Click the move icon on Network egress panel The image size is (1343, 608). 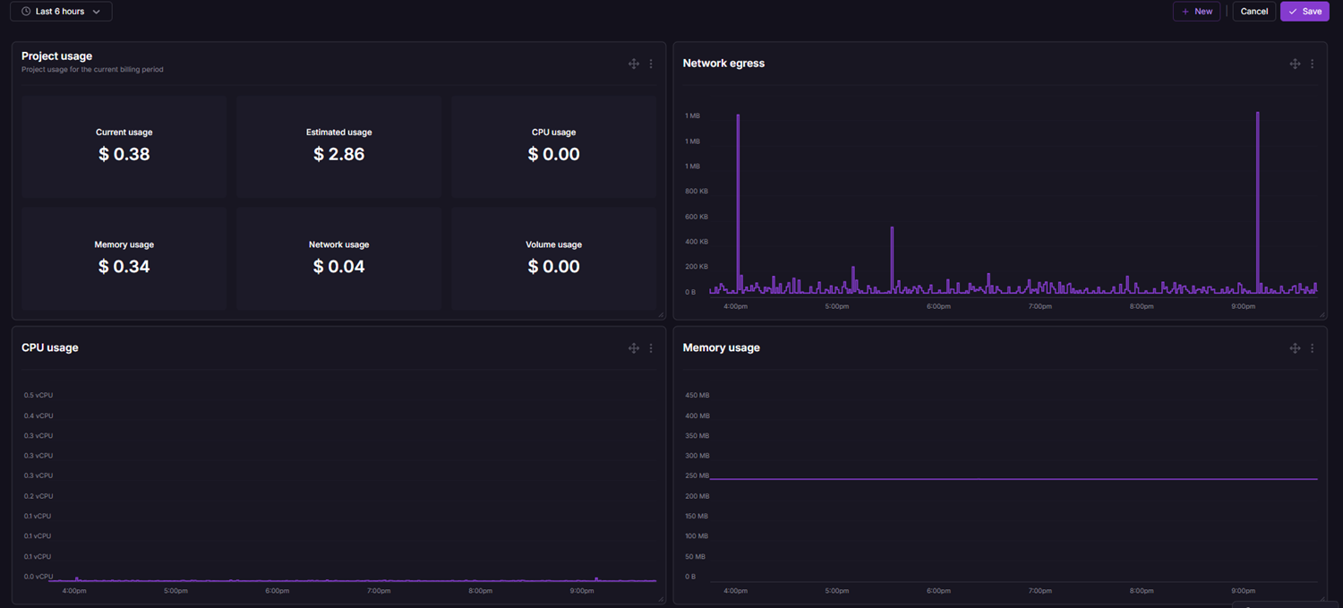[x=1295, y=64]
